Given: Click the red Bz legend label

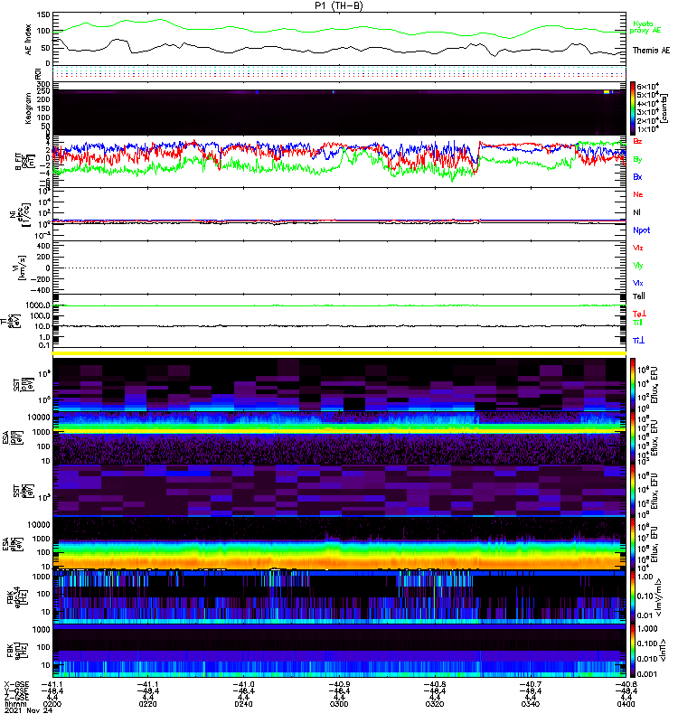Looking at the screenshot, I should (x=637, y=141).
